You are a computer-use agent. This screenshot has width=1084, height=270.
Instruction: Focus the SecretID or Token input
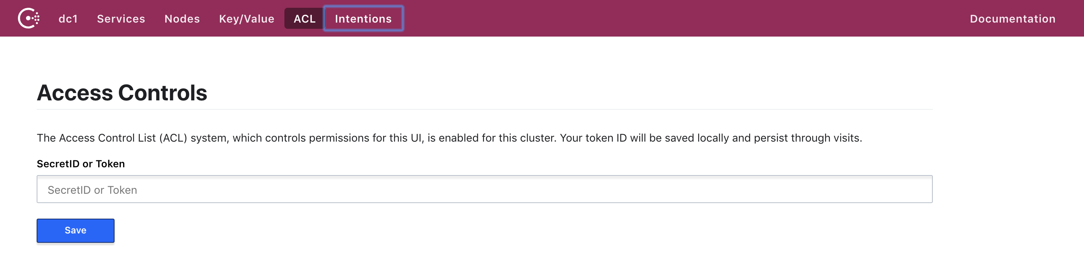(x=484, y=189)
